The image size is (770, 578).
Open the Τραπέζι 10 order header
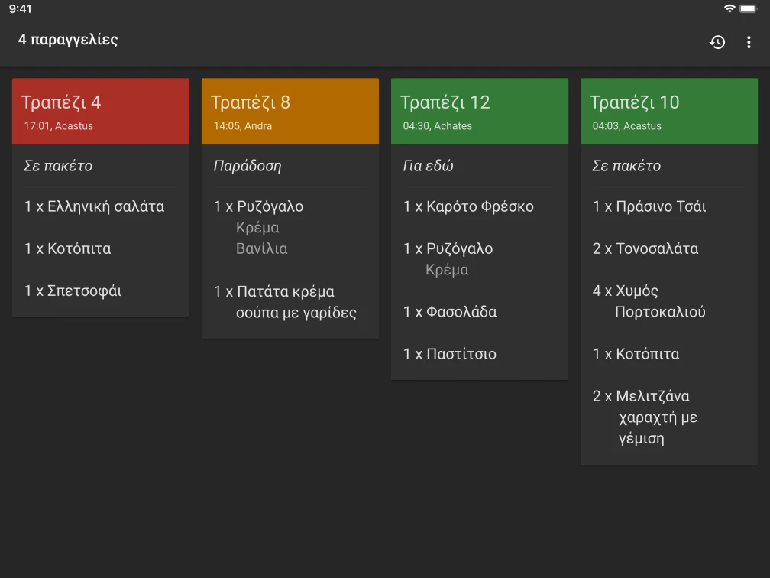click(669, 111)
